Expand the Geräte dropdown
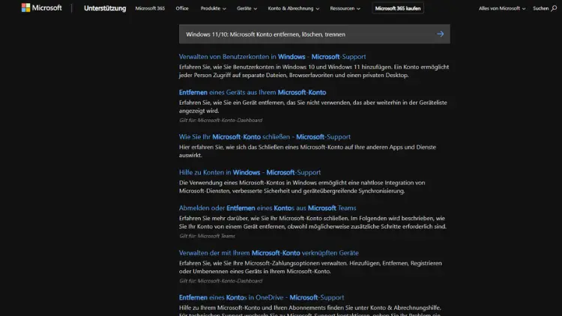Viewport: 562px width, 316px height. click(247, 8)
